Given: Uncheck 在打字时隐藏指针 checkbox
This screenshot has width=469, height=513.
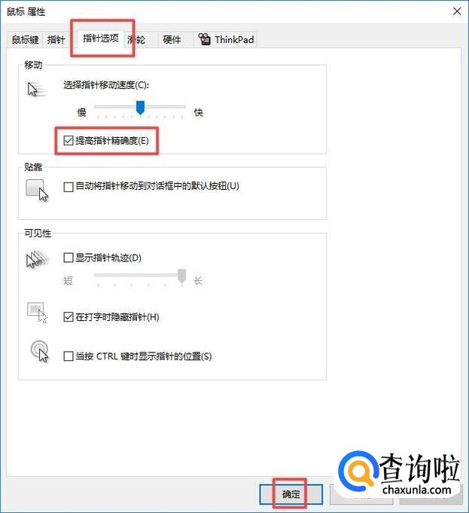Looking at the screenshot, I should click(x=69, y=317).
